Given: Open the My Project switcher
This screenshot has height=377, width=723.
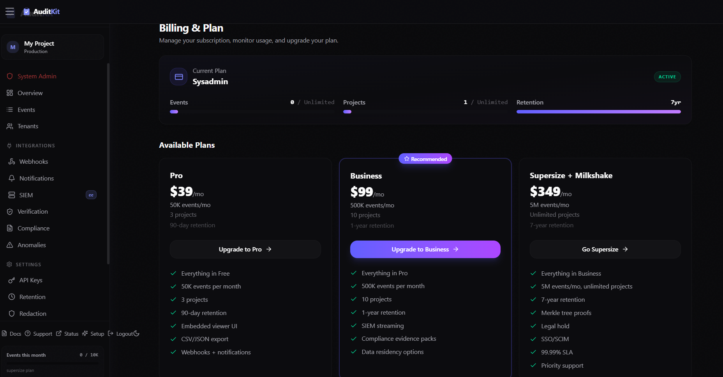Looking at the screenshot, I should [x=53, y=47].
